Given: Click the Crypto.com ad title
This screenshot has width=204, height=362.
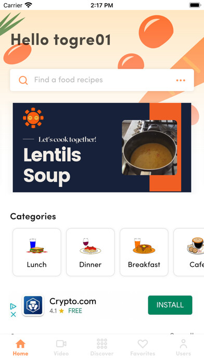Looking at the screenshot, I should [73, 301].
